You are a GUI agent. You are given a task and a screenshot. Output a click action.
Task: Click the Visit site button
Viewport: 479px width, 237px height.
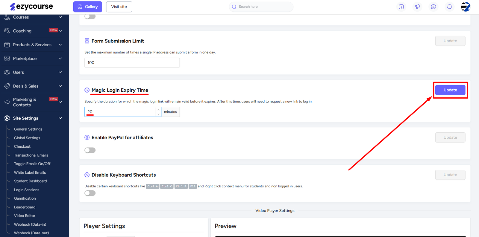pos(119,7)
